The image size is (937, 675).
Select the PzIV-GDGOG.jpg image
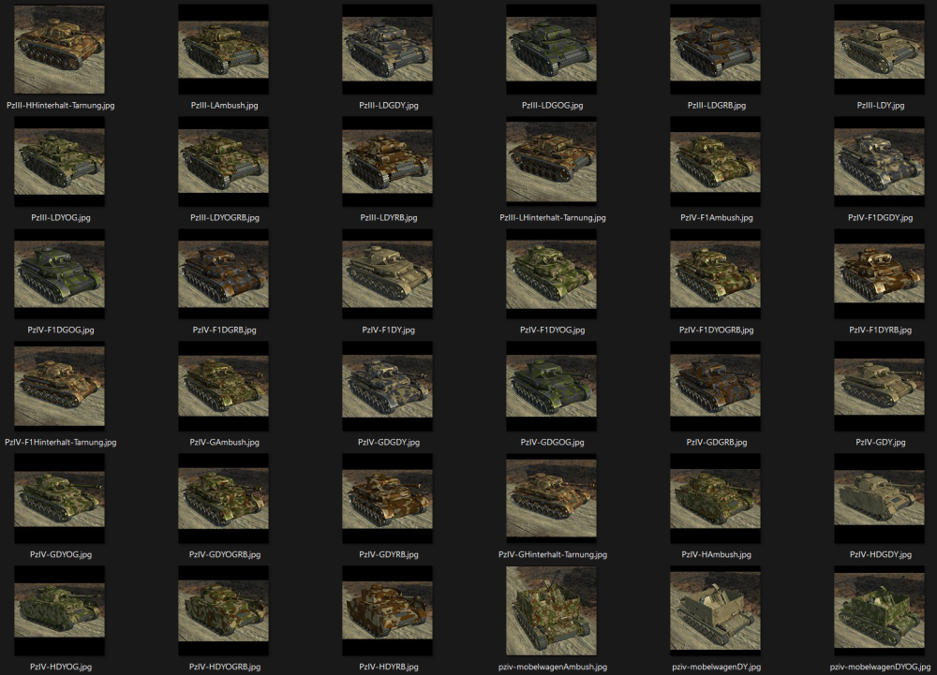click(x=551, y=386)
